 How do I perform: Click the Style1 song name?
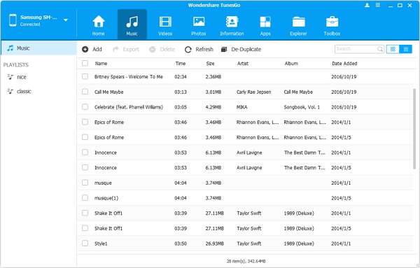click(x=101, y=244)
